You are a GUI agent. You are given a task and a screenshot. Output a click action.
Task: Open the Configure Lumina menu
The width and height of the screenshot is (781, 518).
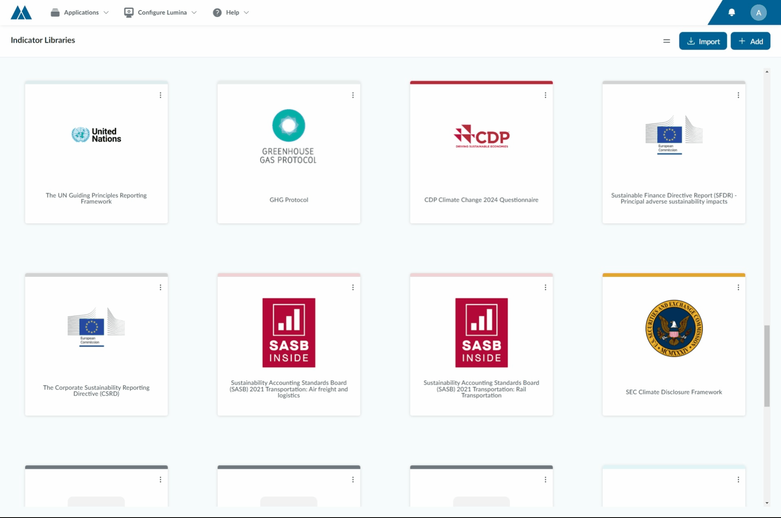[x=160, y=13]
